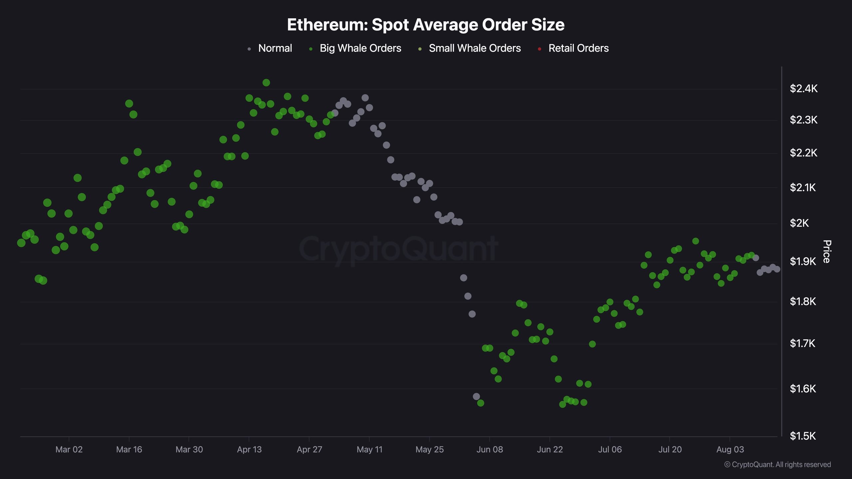The height and width of the screenshot is (479, 852).
Task: Click the Aug 03 date axis label
Action: click(730, 449)
